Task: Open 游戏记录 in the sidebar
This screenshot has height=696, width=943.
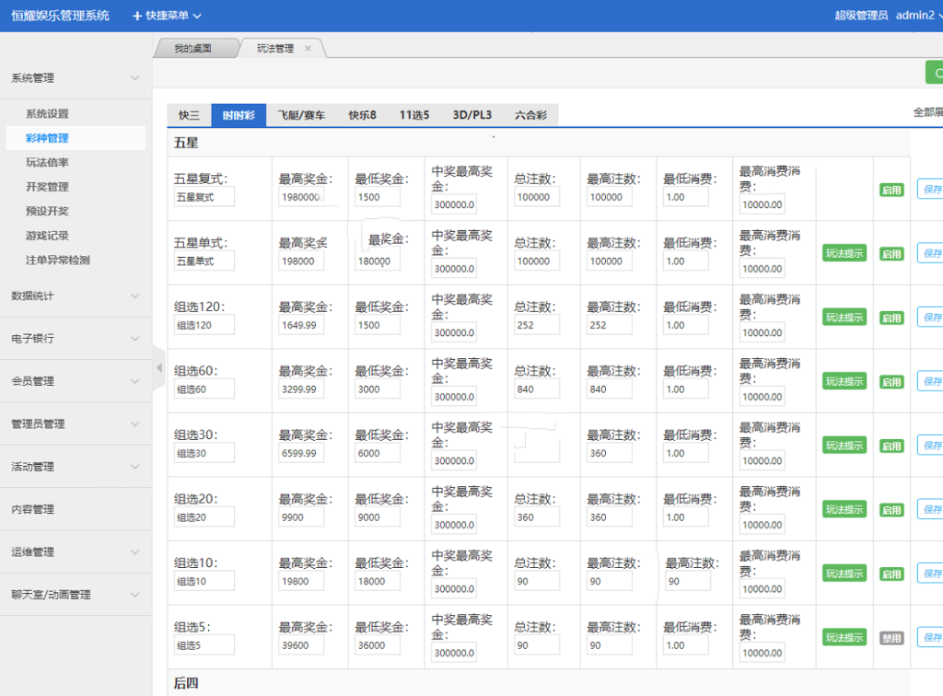Action: click(47, 236)
